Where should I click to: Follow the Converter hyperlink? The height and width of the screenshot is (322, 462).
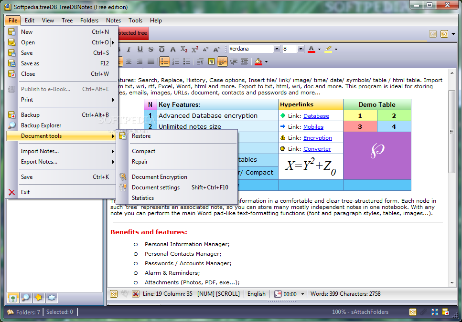point(317,149)
